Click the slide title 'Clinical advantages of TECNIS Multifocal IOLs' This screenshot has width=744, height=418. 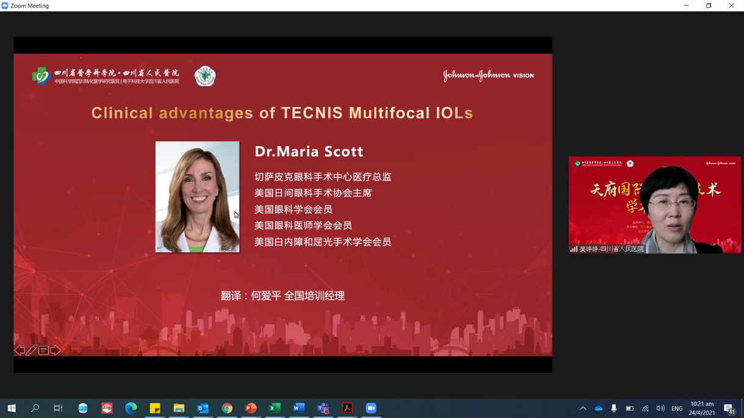(282, 113)
